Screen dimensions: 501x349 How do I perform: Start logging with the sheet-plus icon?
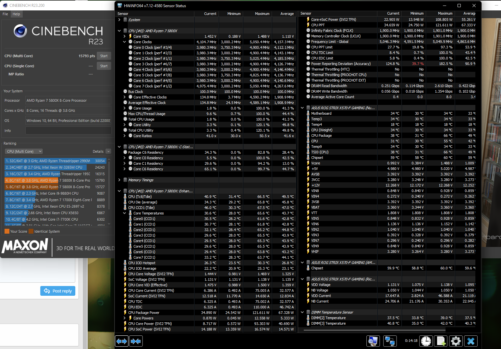tap(441, 341)
